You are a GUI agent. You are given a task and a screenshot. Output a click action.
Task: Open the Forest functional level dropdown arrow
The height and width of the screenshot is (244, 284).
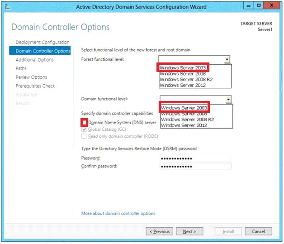pyautogui.click(x=227, y=59)
